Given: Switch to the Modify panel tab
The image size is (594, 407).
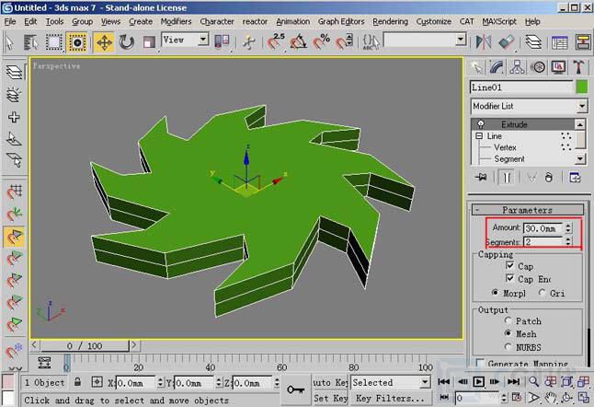Looking at the screenshot, I should [497, 67].
